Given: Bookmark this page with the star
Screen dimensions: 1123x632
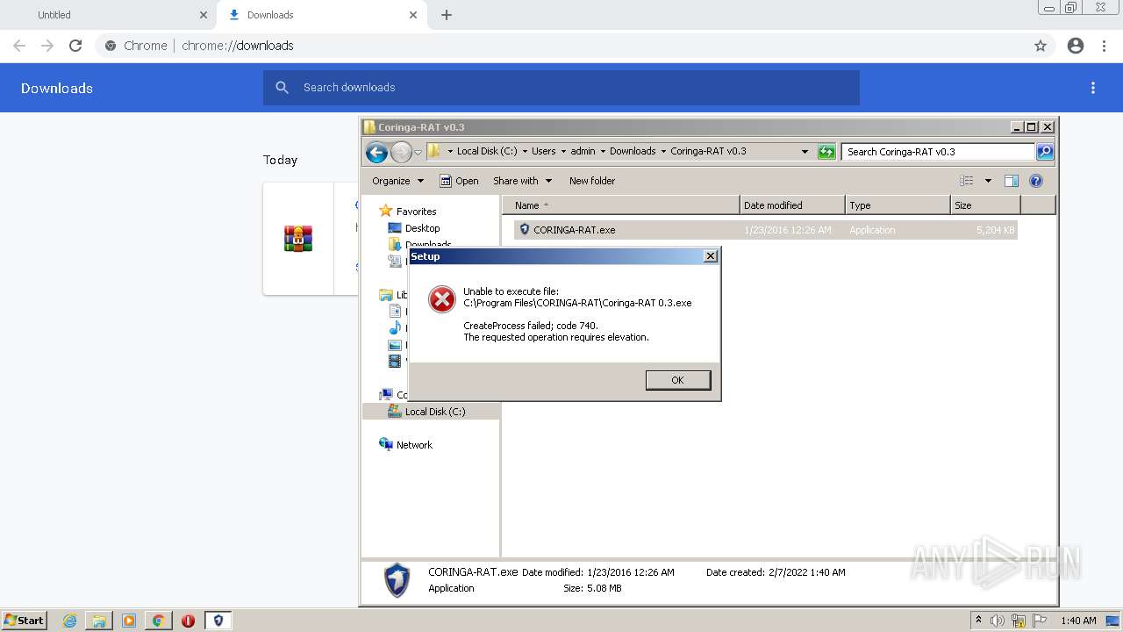Looking at the screenshot, I should pos(1041,46).
